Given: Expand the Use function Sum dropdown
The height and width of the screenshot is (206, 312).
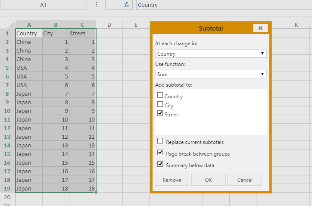Looking at the screenshot, I should click(x=211, y=74).
